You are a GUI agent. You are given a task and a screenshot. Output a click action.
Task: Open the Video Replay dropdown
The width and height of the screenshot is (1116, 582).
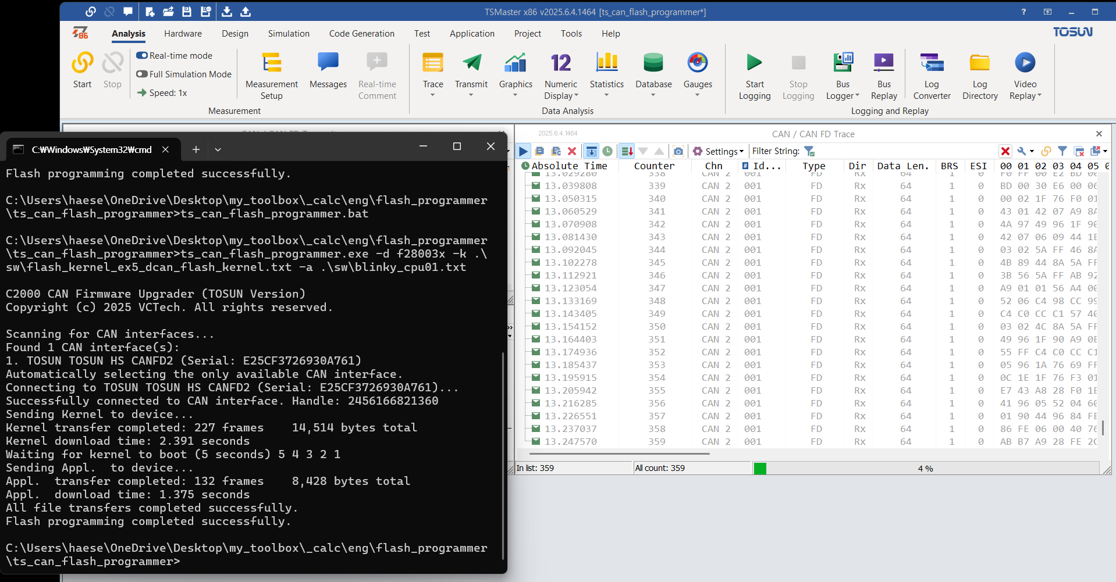[x=1039, y=96]
